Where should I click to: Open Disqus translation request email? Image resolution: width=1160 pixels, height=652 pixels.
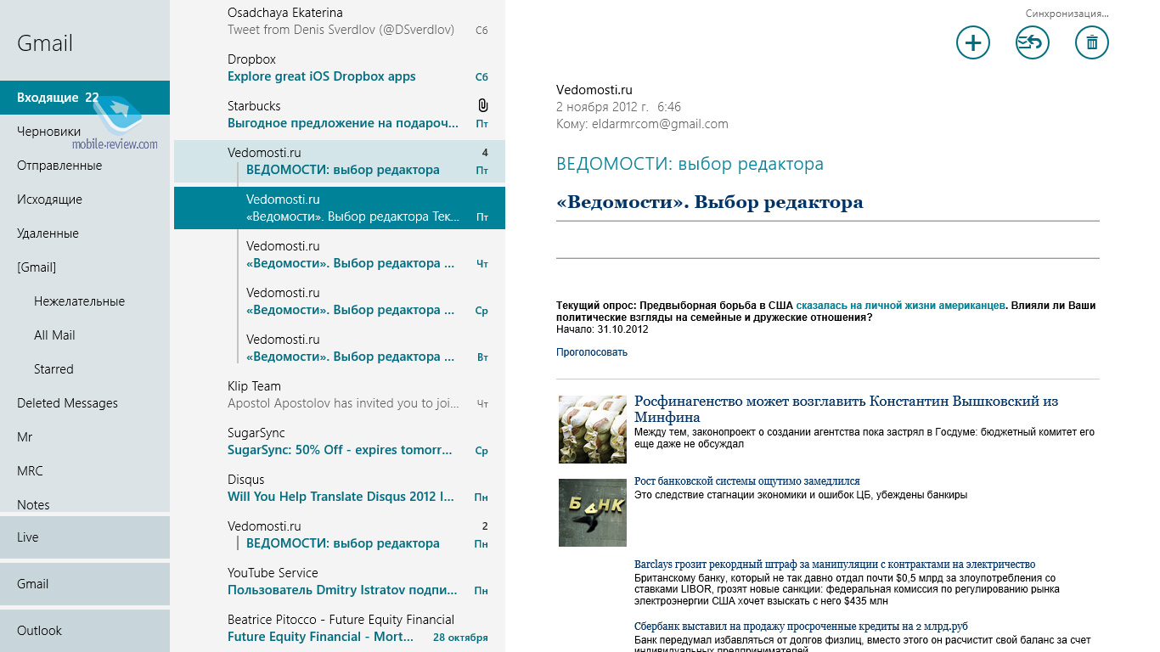pos(340,488)
